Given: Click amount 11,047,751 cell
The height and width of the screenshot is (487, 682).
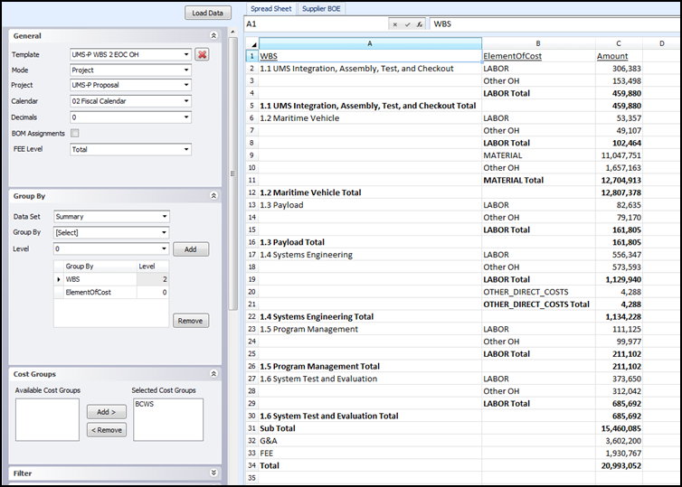Looking at the screenshot, I should tap(619, 155).
